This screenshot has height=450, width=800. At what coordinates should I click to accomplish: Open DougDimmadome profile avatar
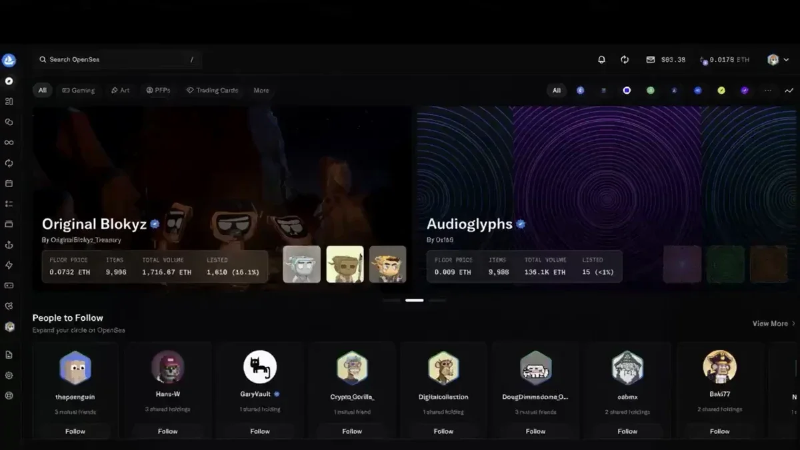coord(535,367)
